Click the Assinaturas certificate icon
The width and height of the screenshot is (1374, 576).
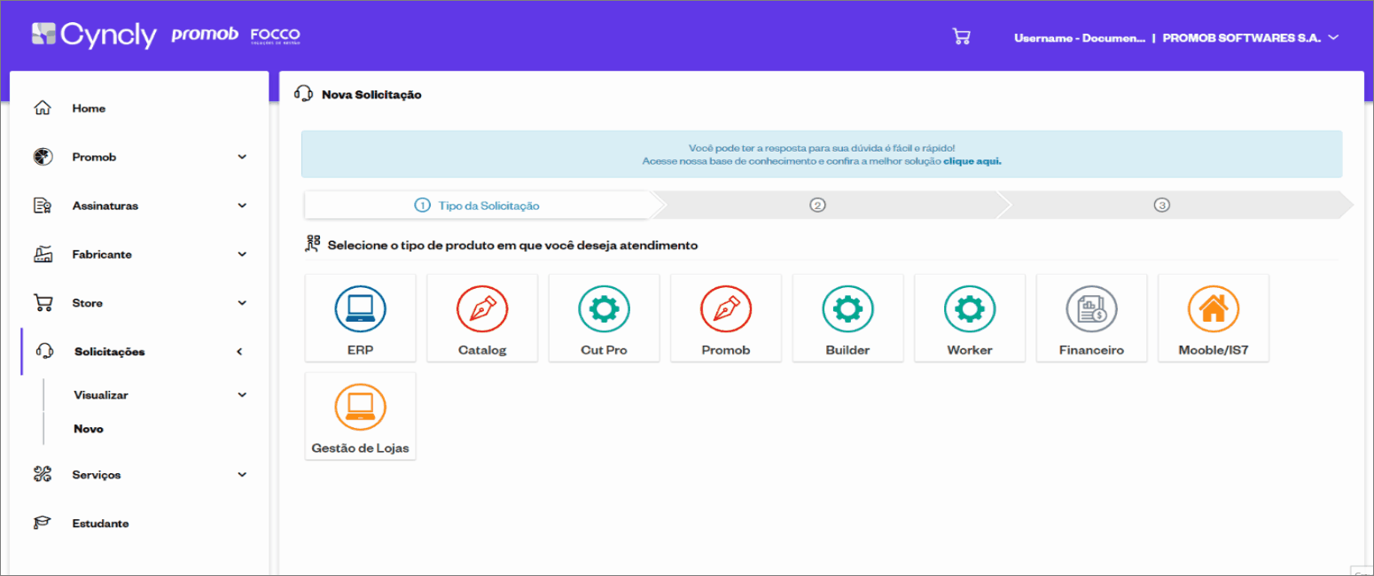coord(42,206)
